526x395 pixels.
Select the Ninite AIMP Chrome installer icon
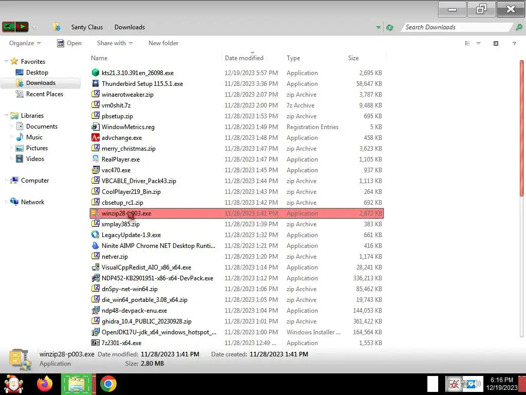point(96,245)
